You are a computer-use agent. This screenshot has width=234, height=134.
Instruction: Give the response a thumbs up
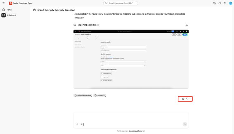pyautogui.click(x=183, y=99)
